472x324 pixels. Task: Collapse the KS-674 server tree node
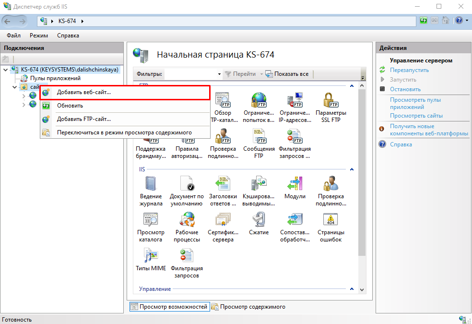pos(5,70)
